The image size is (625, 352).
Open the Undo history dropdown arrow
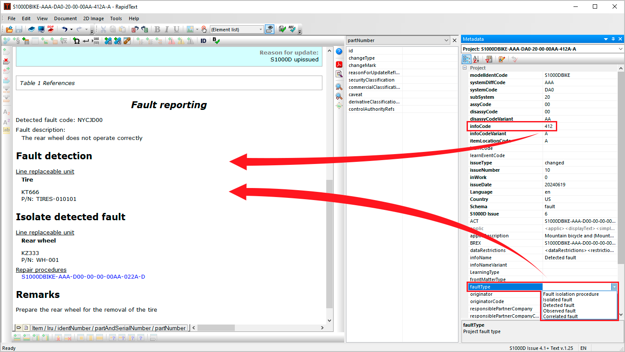(x=71, y=30)
